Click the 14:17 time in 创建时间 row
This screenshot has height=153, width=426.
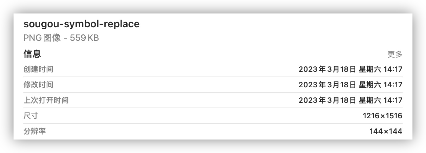(393, 69)
